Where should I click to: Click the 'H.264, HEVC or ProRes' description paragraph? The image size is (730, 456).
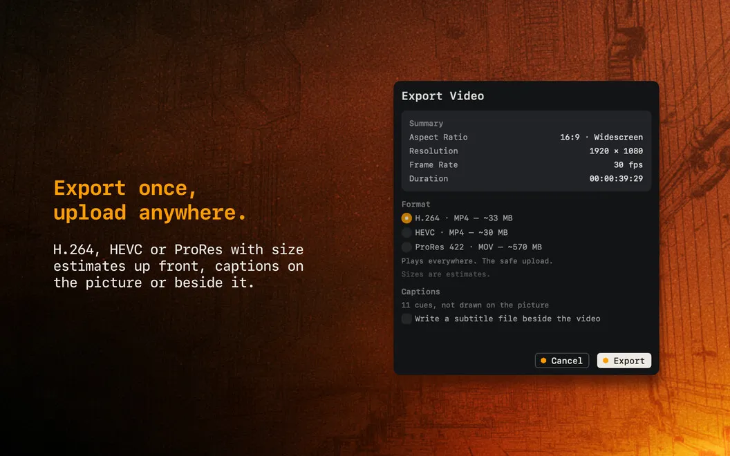[178, 266]
